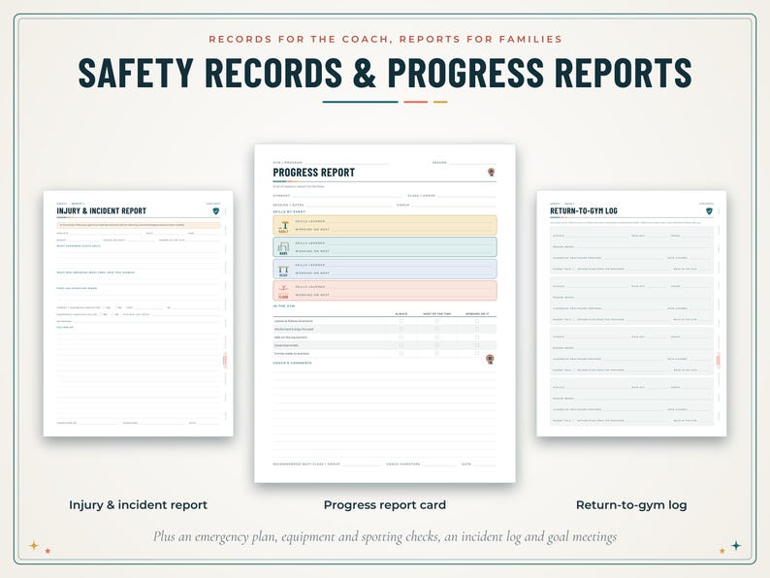
Task: Select the Vault event icon
Action: point(283,226)
